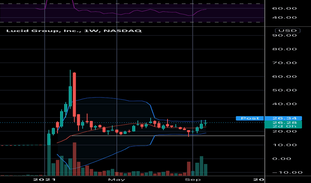
Task: Click the Post price label
Action: pyautogui.click(x=250, y=118)
